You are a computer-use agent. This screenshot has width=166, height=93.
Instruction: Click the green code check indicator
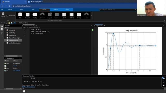coord(93,30)
